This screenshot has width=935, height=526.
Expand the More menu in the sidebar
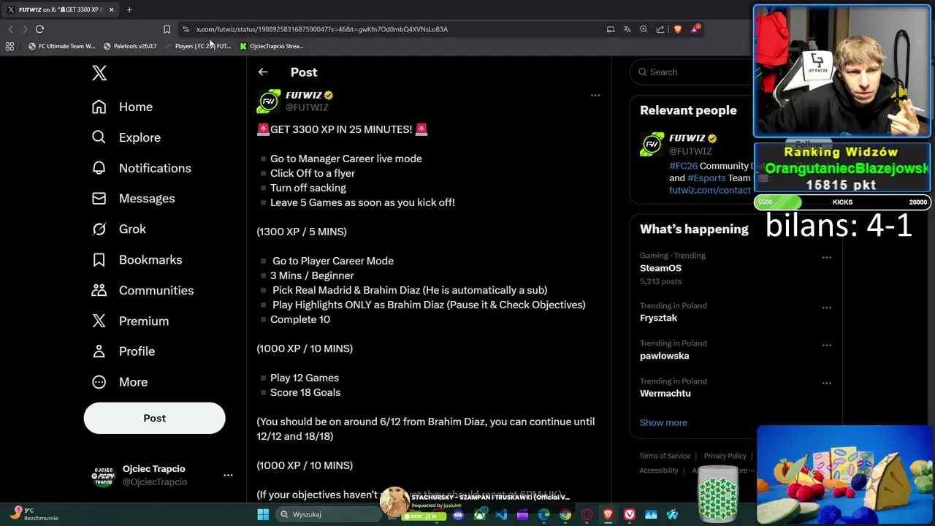(x=119, y=382)
